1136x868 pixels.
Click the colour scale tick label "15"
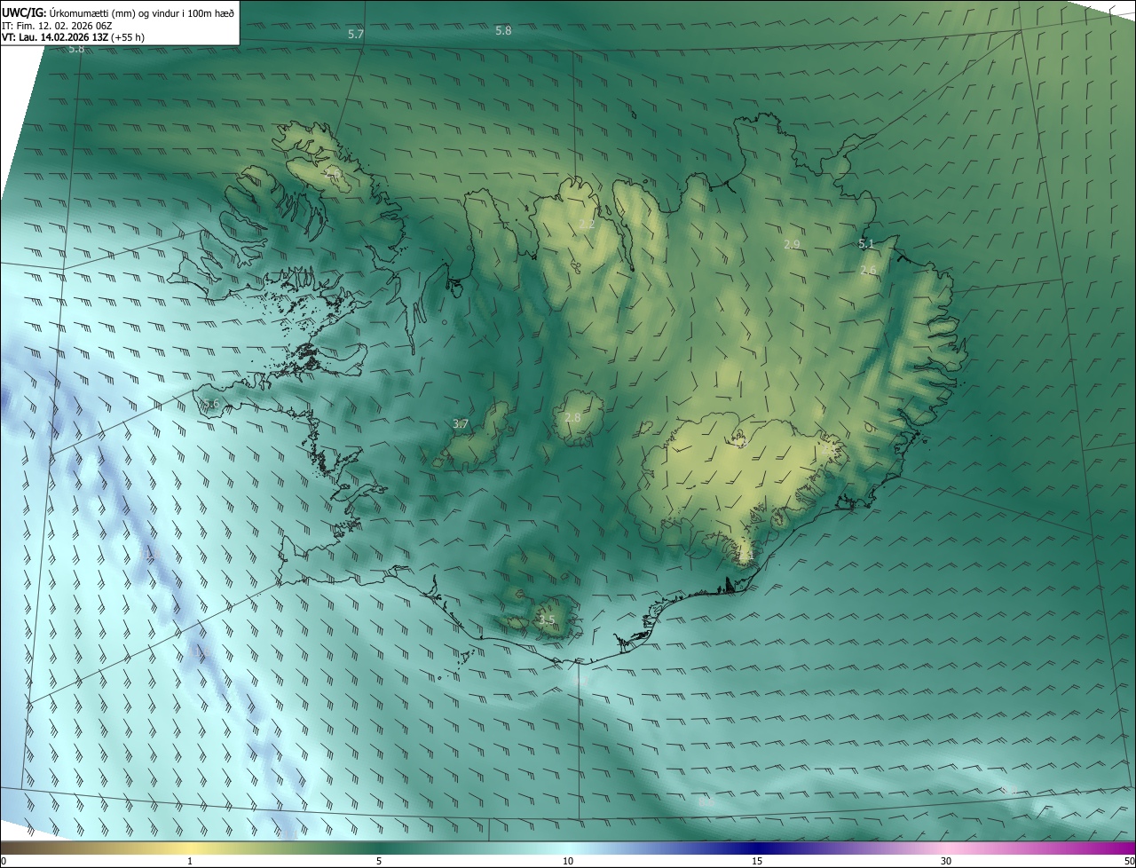pyautogui.click(x=757, y=861)
